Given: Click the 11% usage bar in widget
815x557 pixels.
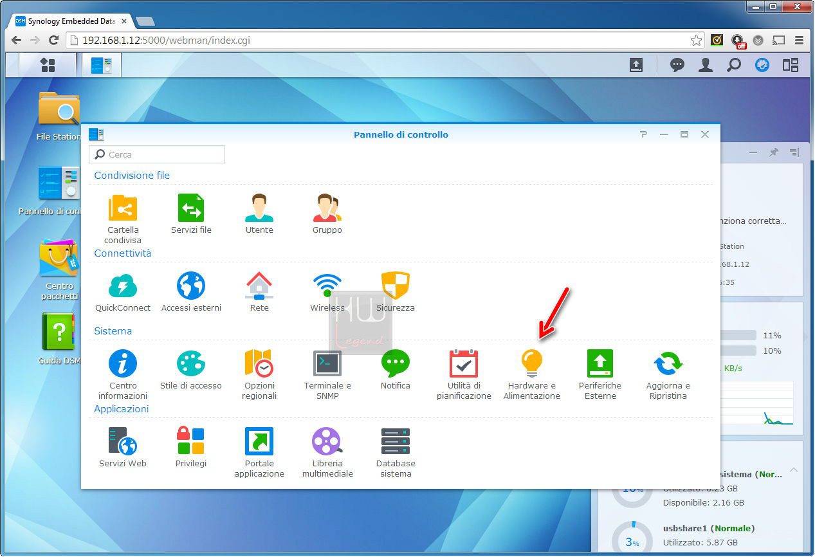Looking at the screenshot, I should point(738,335).
